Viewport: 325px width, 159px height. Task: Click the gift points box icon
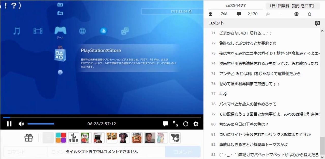[x=296, y=14]
